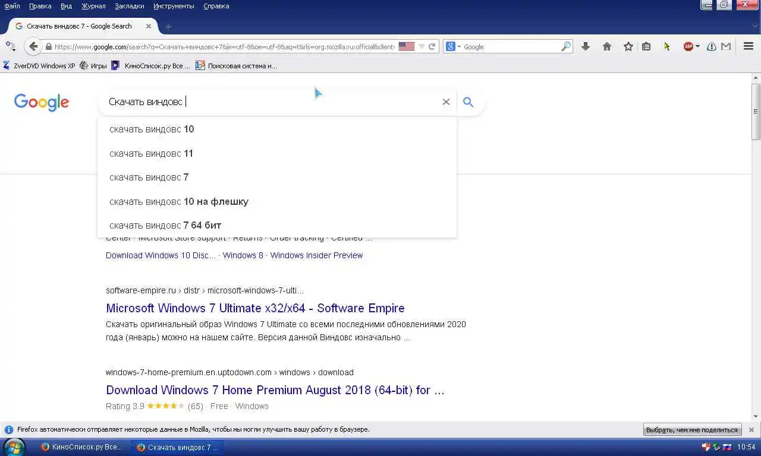Choose suggestion 'скачать виндовс 11'
Image resolution: width=761 pixels, height=456 pixels.
click(x=277, y=153)
